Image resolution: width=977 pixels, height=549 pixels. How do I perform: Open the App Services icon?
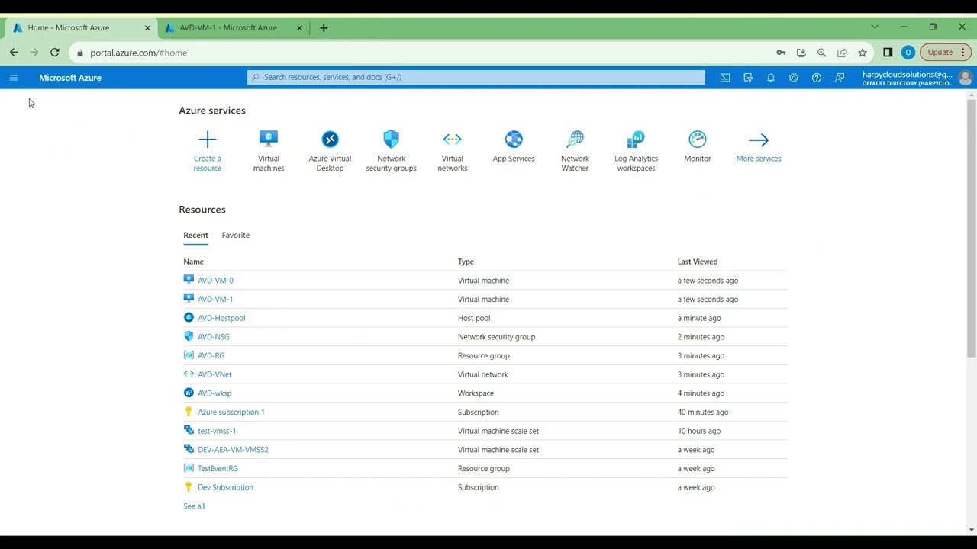tap(514, 140)
